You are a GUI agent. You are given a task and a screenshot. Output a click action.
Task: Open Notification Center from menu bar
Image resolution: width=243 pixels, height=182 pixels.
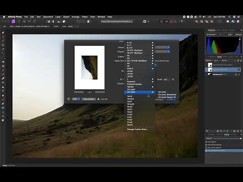[238, 17]
